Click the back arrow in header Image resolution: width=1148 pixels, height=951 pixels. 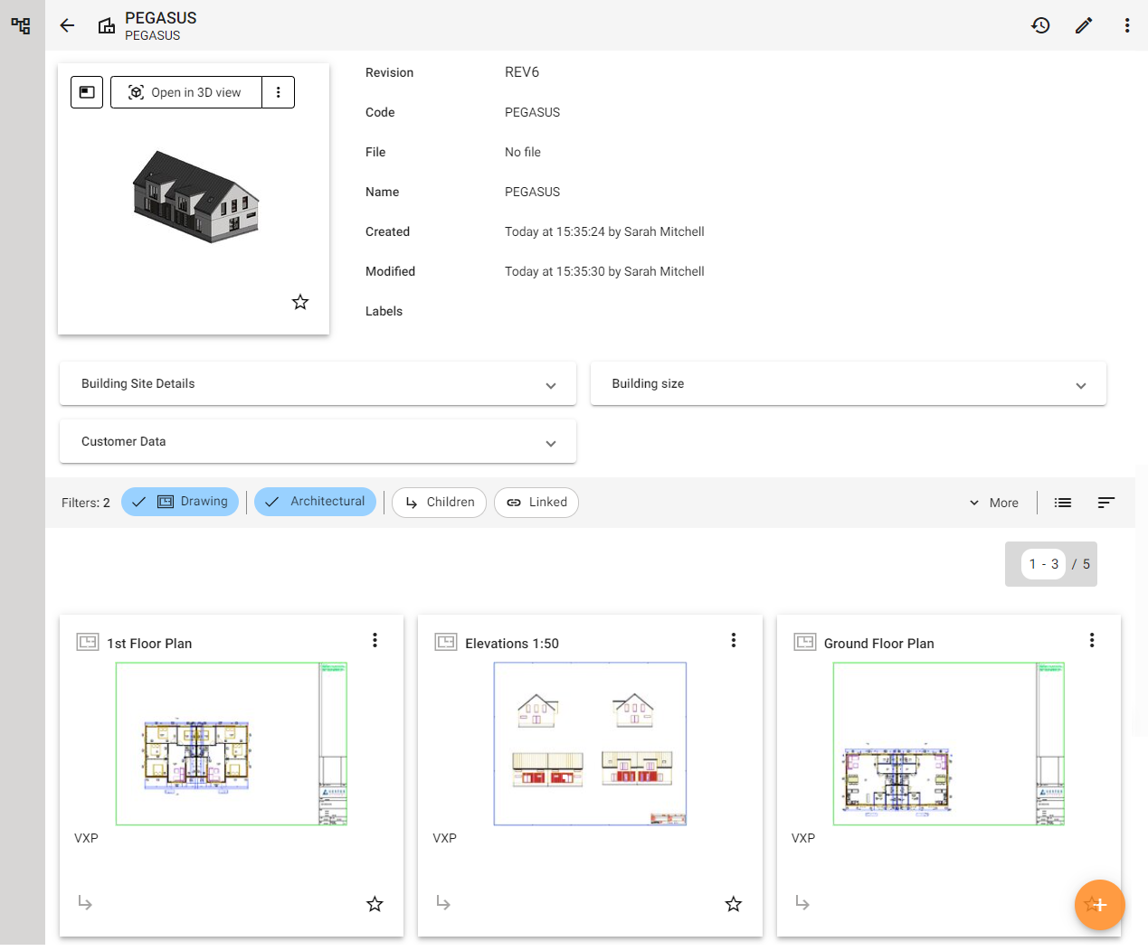coord(67,25)
